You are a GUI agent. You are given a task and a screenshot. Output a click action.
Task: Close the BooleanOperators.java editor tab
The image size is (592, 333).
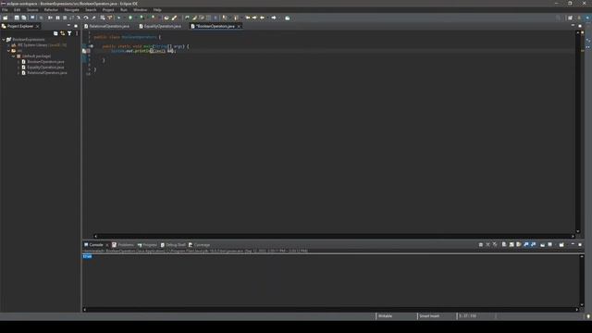[239, 27]
